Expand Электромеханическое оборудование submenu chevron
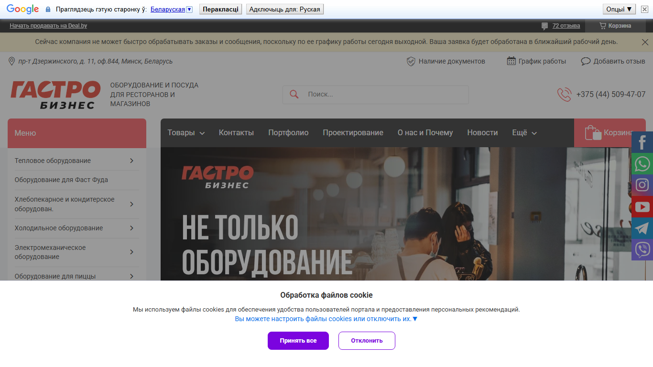Viewport: 653px width, 367px height. (x=131, y=252)
